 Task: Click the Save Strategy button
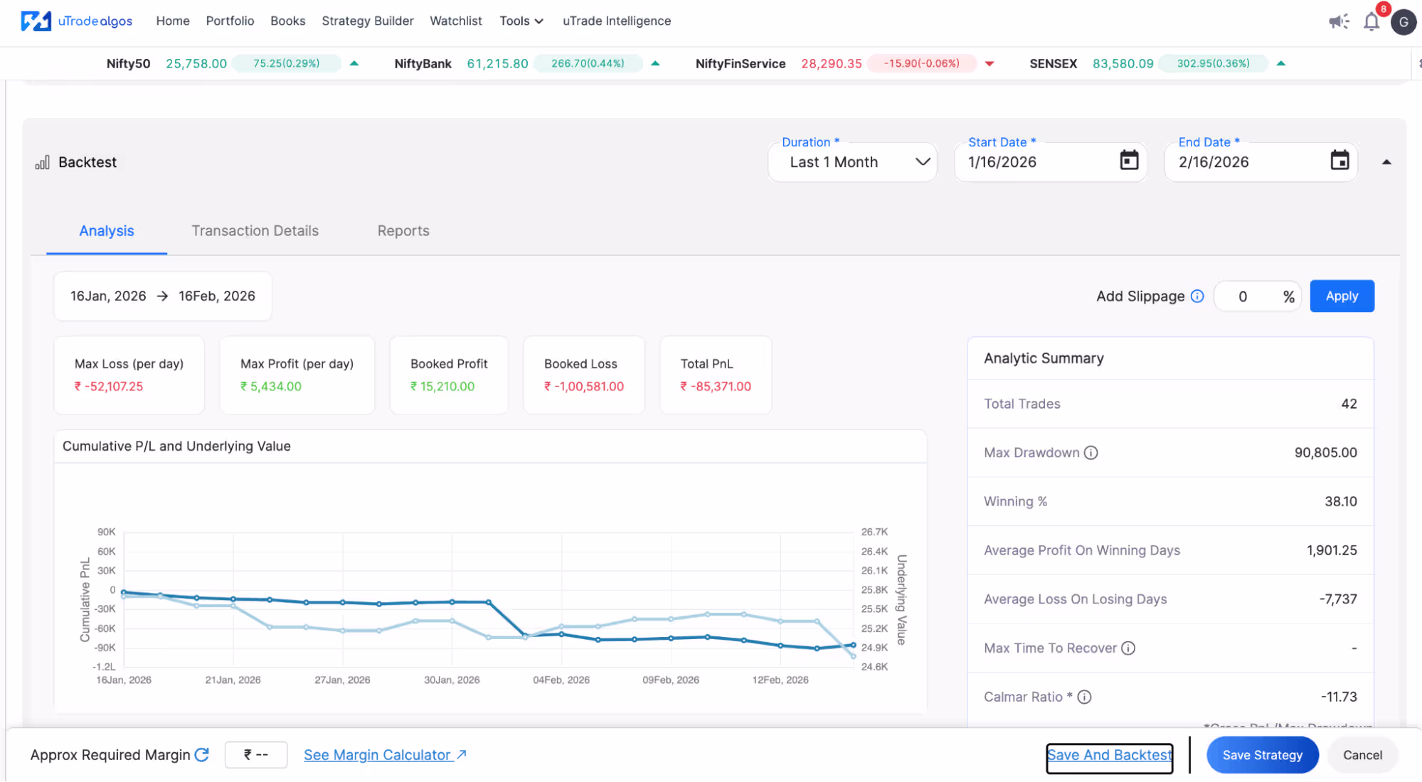(1262, 755)
